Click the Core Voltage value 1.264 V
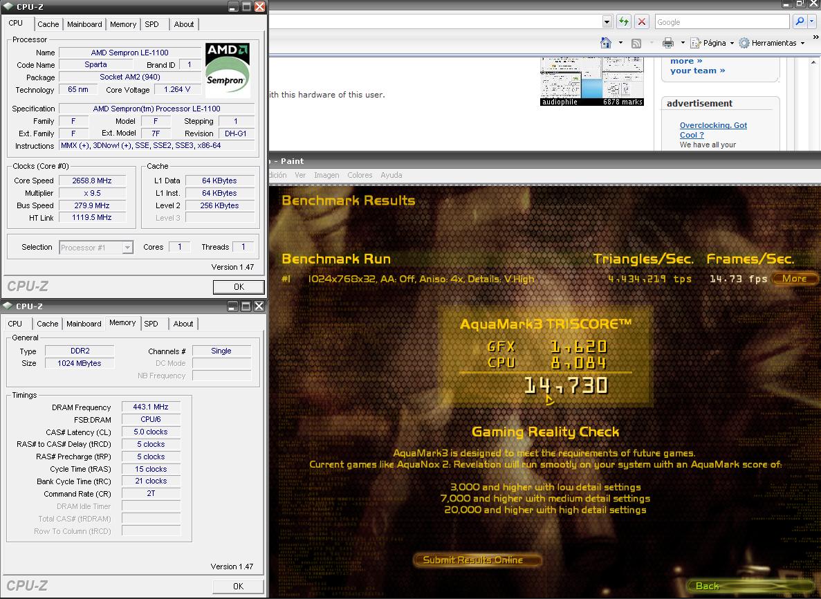The width and height of the screenshot is (821, 599). pyautogui.click(x=177, y=89)
